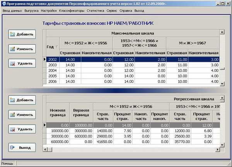The image size is (232, 167).
Task: Click the down arrow of the upper table's scrollbar
Action: (222, 84)
